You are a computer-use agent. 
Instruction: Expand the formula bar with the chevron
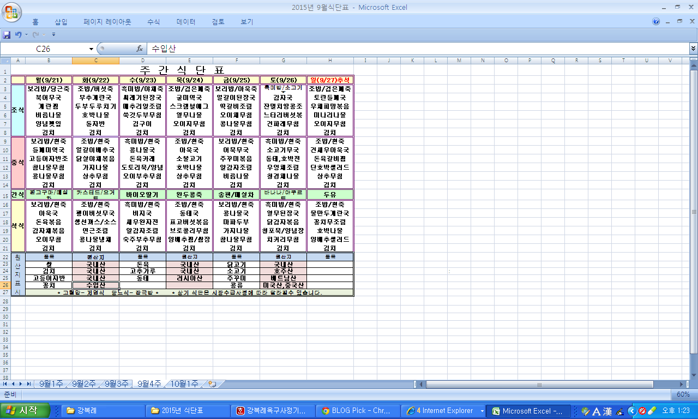[693, 49]
